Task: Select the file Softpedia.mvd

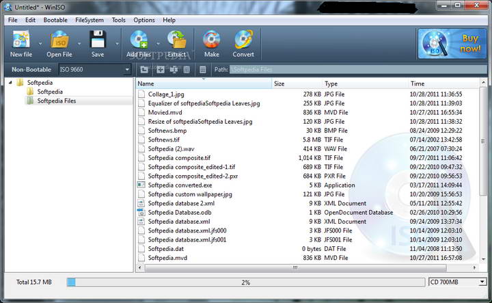Action: [167, 258]
